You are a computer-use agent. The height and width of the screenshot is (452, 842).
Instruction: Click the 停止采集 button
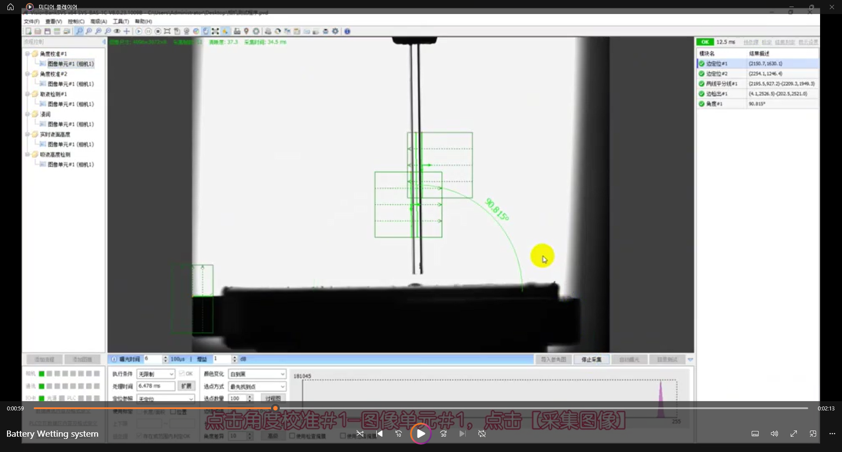592,360
